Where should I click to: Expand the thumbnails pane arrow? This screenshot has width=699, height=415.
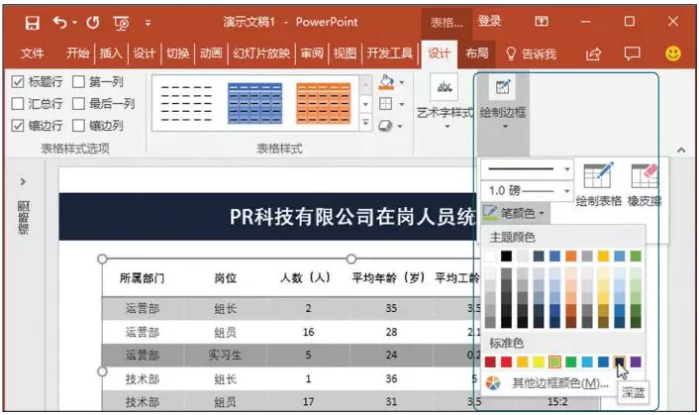point(23,181)
